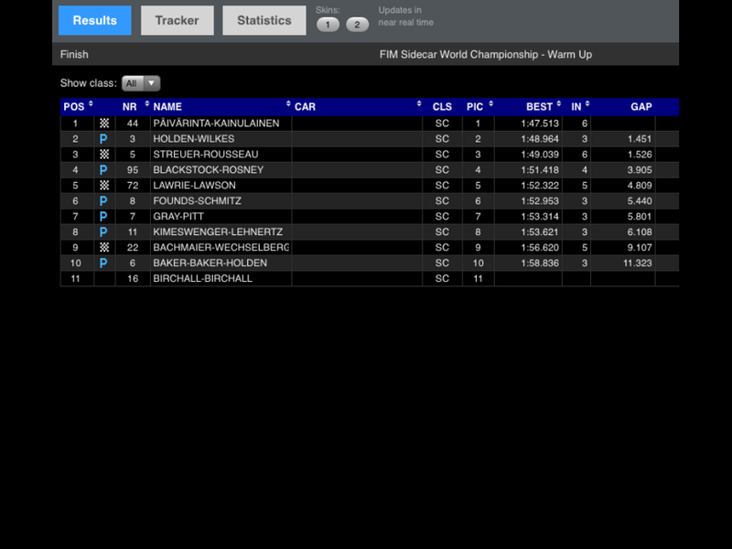
Task: Click best time 1:49.039
Action: 540,154
